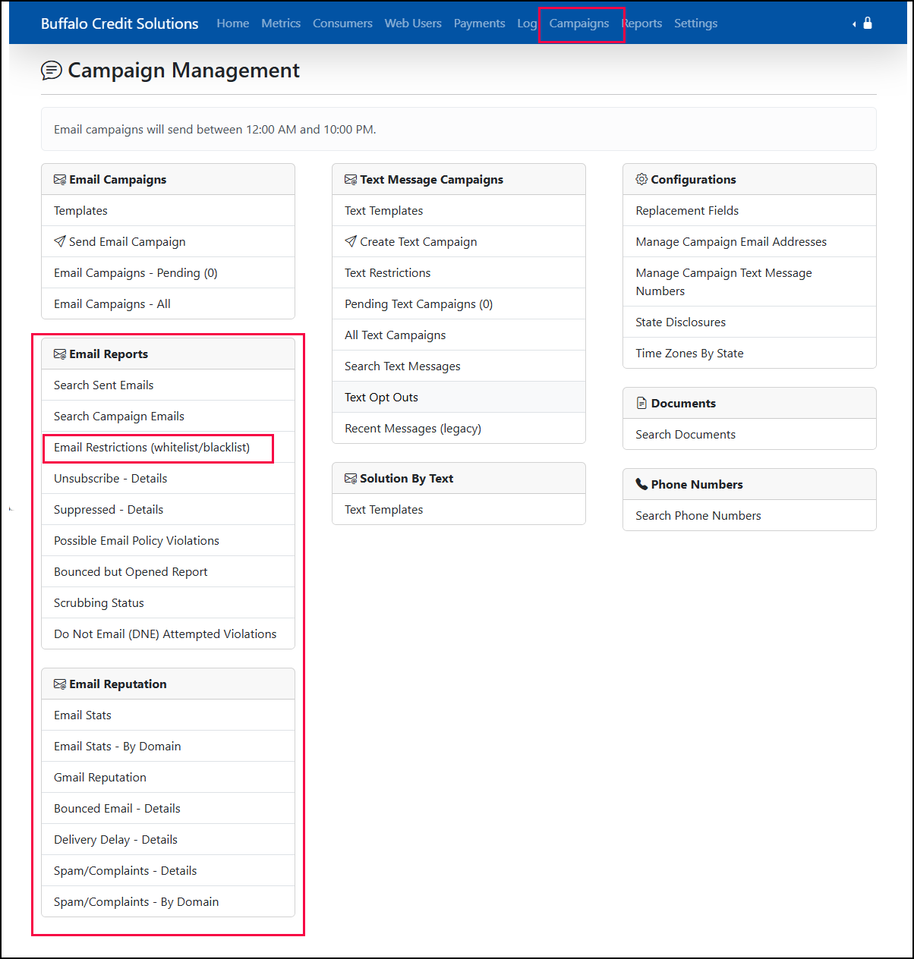The image size is (914, 959).
Task: Open Delivery Delay - Details
Action: 168,840
